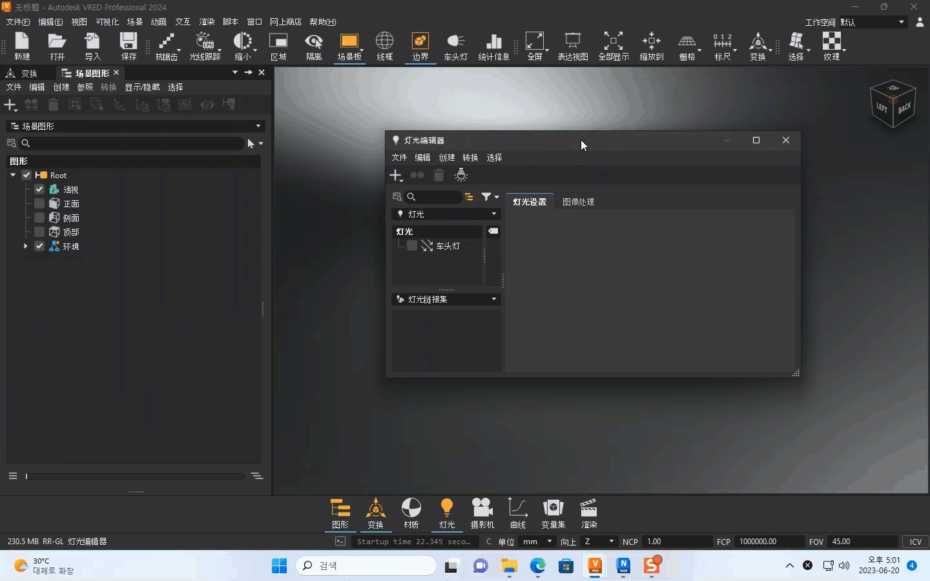Open the 工作空间 workspace dropdown

[x=872, y=22]
